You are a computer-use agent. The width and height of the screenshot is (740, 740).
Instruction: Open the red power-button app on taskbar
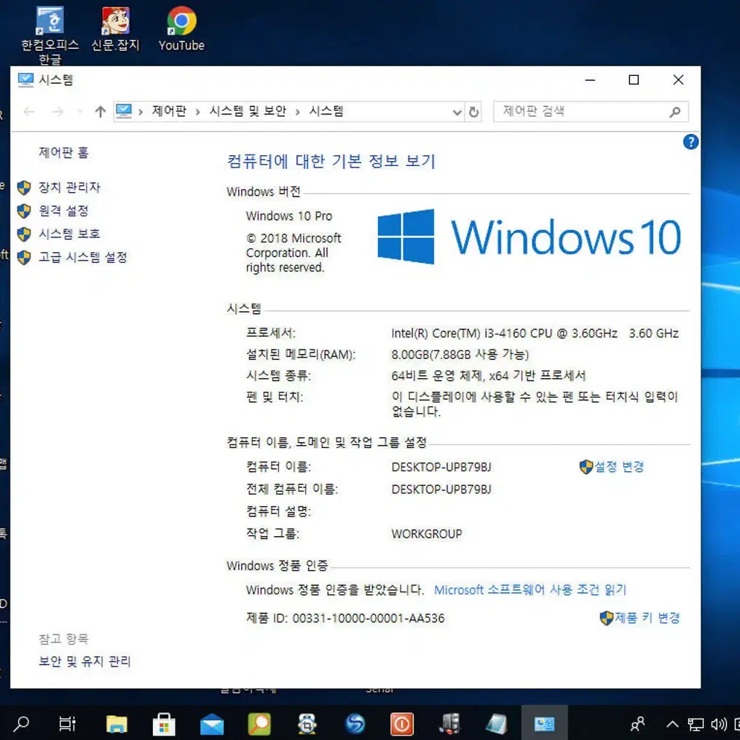coord(402,723)
